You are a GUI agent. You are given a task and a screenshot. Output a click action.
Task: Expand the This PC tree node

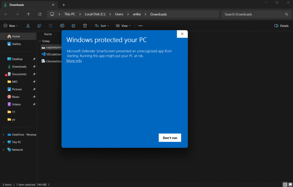pyautogui.click(x=3, y=142)
